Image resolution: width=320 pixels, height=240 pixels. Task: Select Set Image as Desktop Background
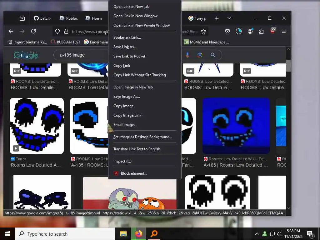click(145, 137)
